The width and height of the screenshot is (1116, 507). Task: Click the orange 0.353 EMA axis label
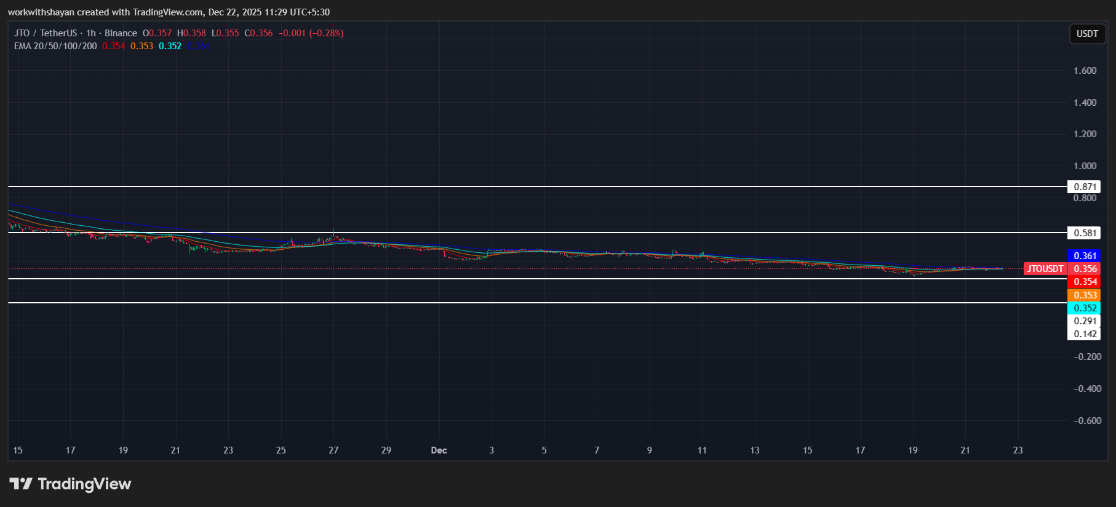pos(1085,295)
